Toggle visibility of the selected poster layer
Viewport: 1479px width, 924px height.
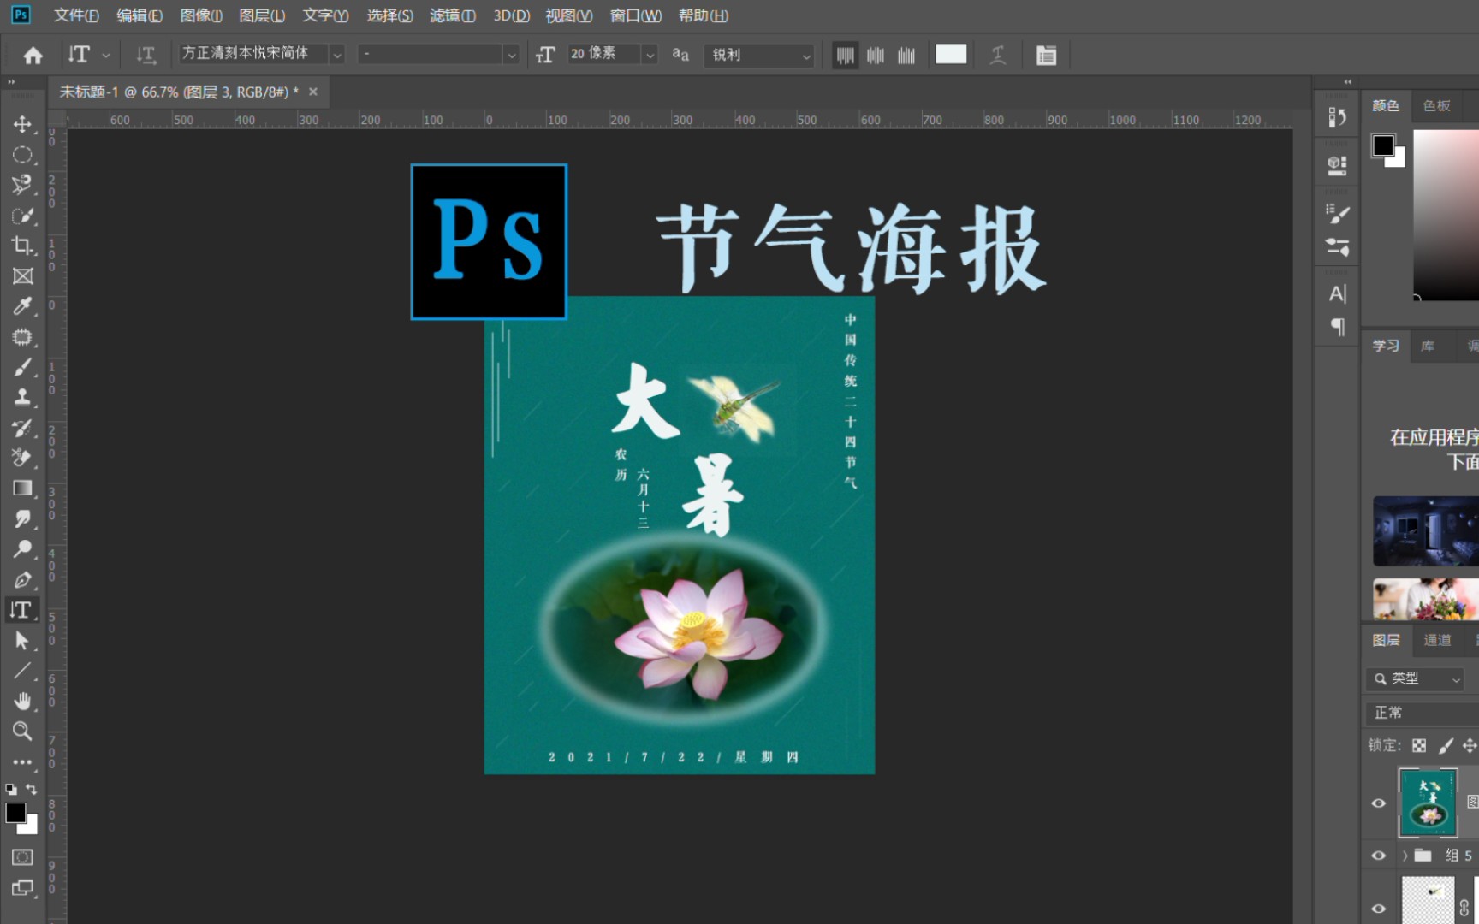point(1378,803)
